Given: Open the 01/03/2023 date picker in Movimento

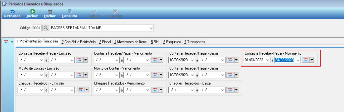Looking at the screenshot, I should click(268, 60).
